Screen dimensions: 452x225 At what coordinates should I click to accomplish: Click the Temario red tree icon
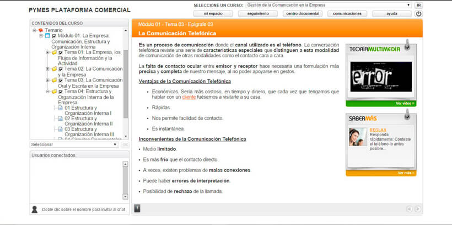41,30
